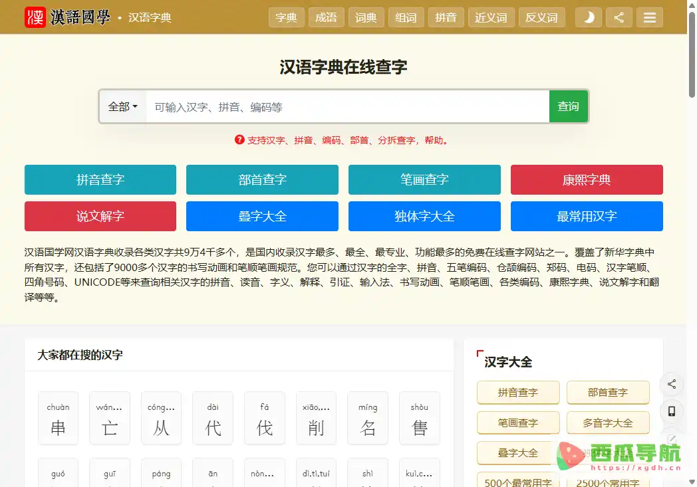Screen dimensions: 697x487
Task: Open the hamburger menu in header
Action: pos(649,17)
